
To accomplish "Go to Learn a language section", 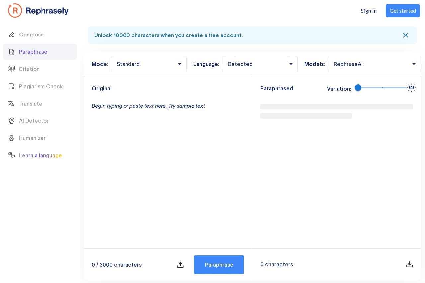I will 40,155.
